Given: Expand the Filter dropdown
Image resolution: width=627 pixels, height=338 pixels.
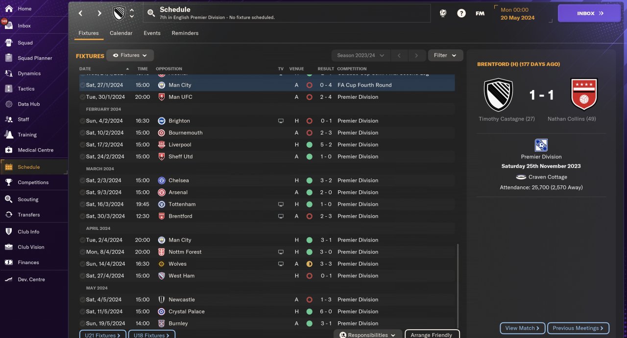Looking at the screenshot, I should (445, 55).
